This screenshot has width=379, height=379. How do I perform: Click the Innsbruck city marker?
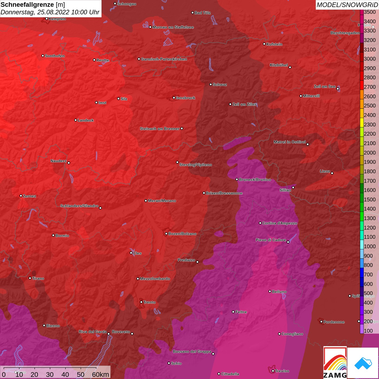pyautogui.click(x=174, y=98)
